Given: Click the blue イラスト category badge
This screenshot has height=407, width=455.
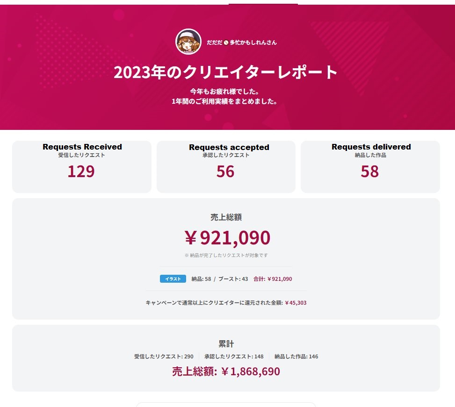Looking at the screenshot, I should pos(173,279).
